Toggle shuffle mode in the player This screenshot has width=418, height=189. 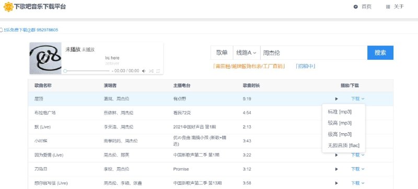(x=151, y=71)
